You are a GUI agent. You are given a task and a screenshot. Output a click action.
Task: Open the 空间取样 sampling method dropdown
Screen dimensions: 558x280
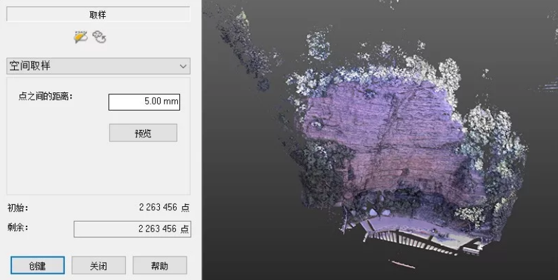(98, 66)
